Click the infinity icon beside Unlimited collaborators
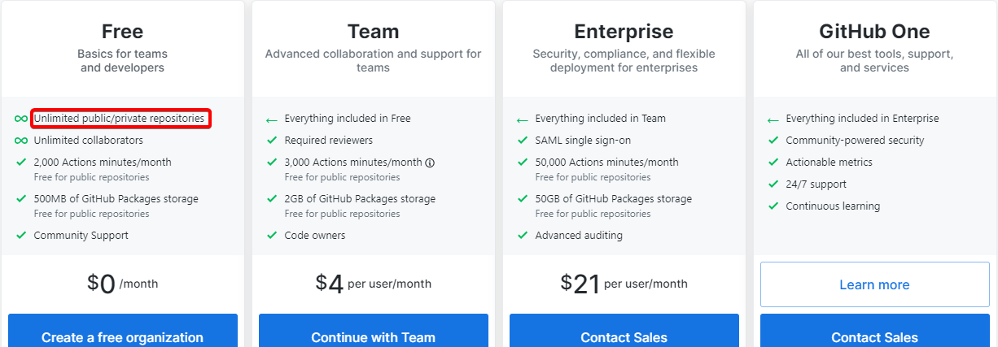Screen dimensions: 998x347 [x=21, y=141]
